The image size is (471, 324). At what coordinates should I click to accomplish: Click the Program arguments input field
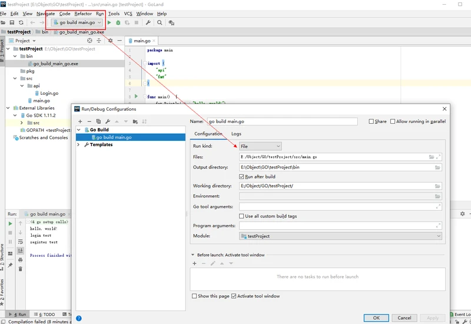336,226
